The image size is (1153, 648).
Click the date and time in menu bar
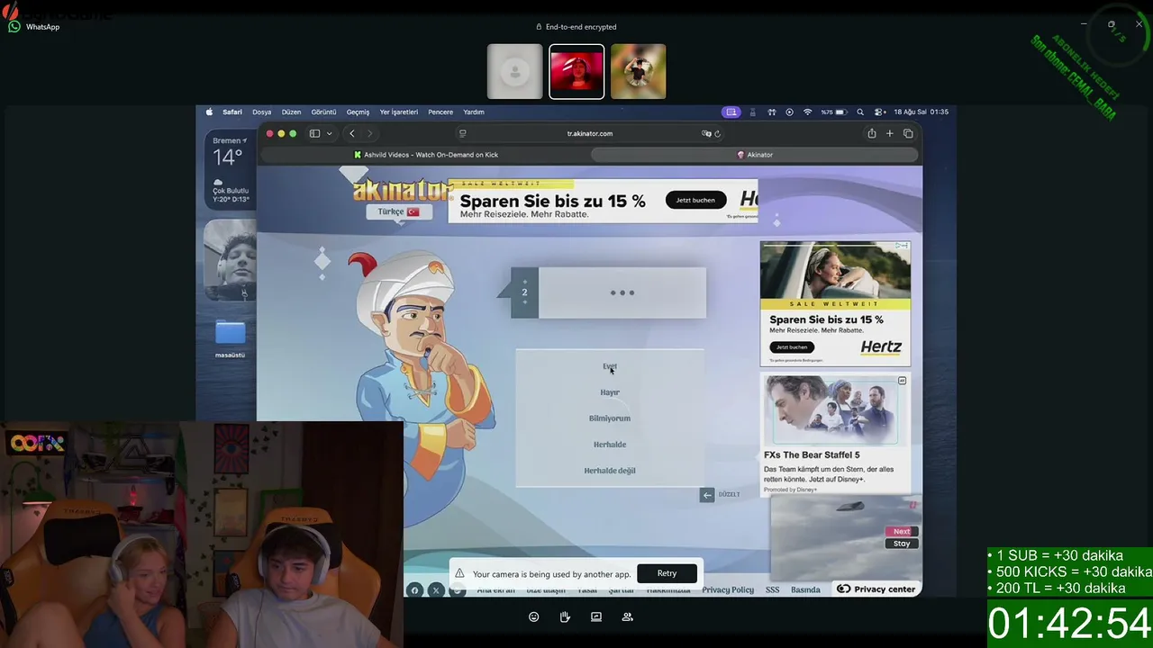[x=921, y=112]
